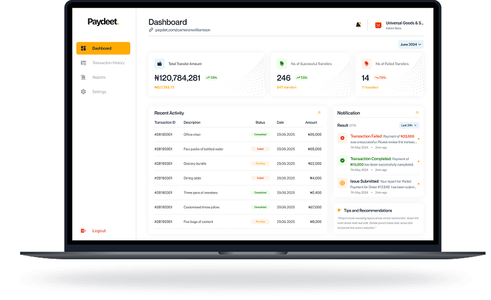Click the Amount column header
491x300 pixels.
pos(311,123)
